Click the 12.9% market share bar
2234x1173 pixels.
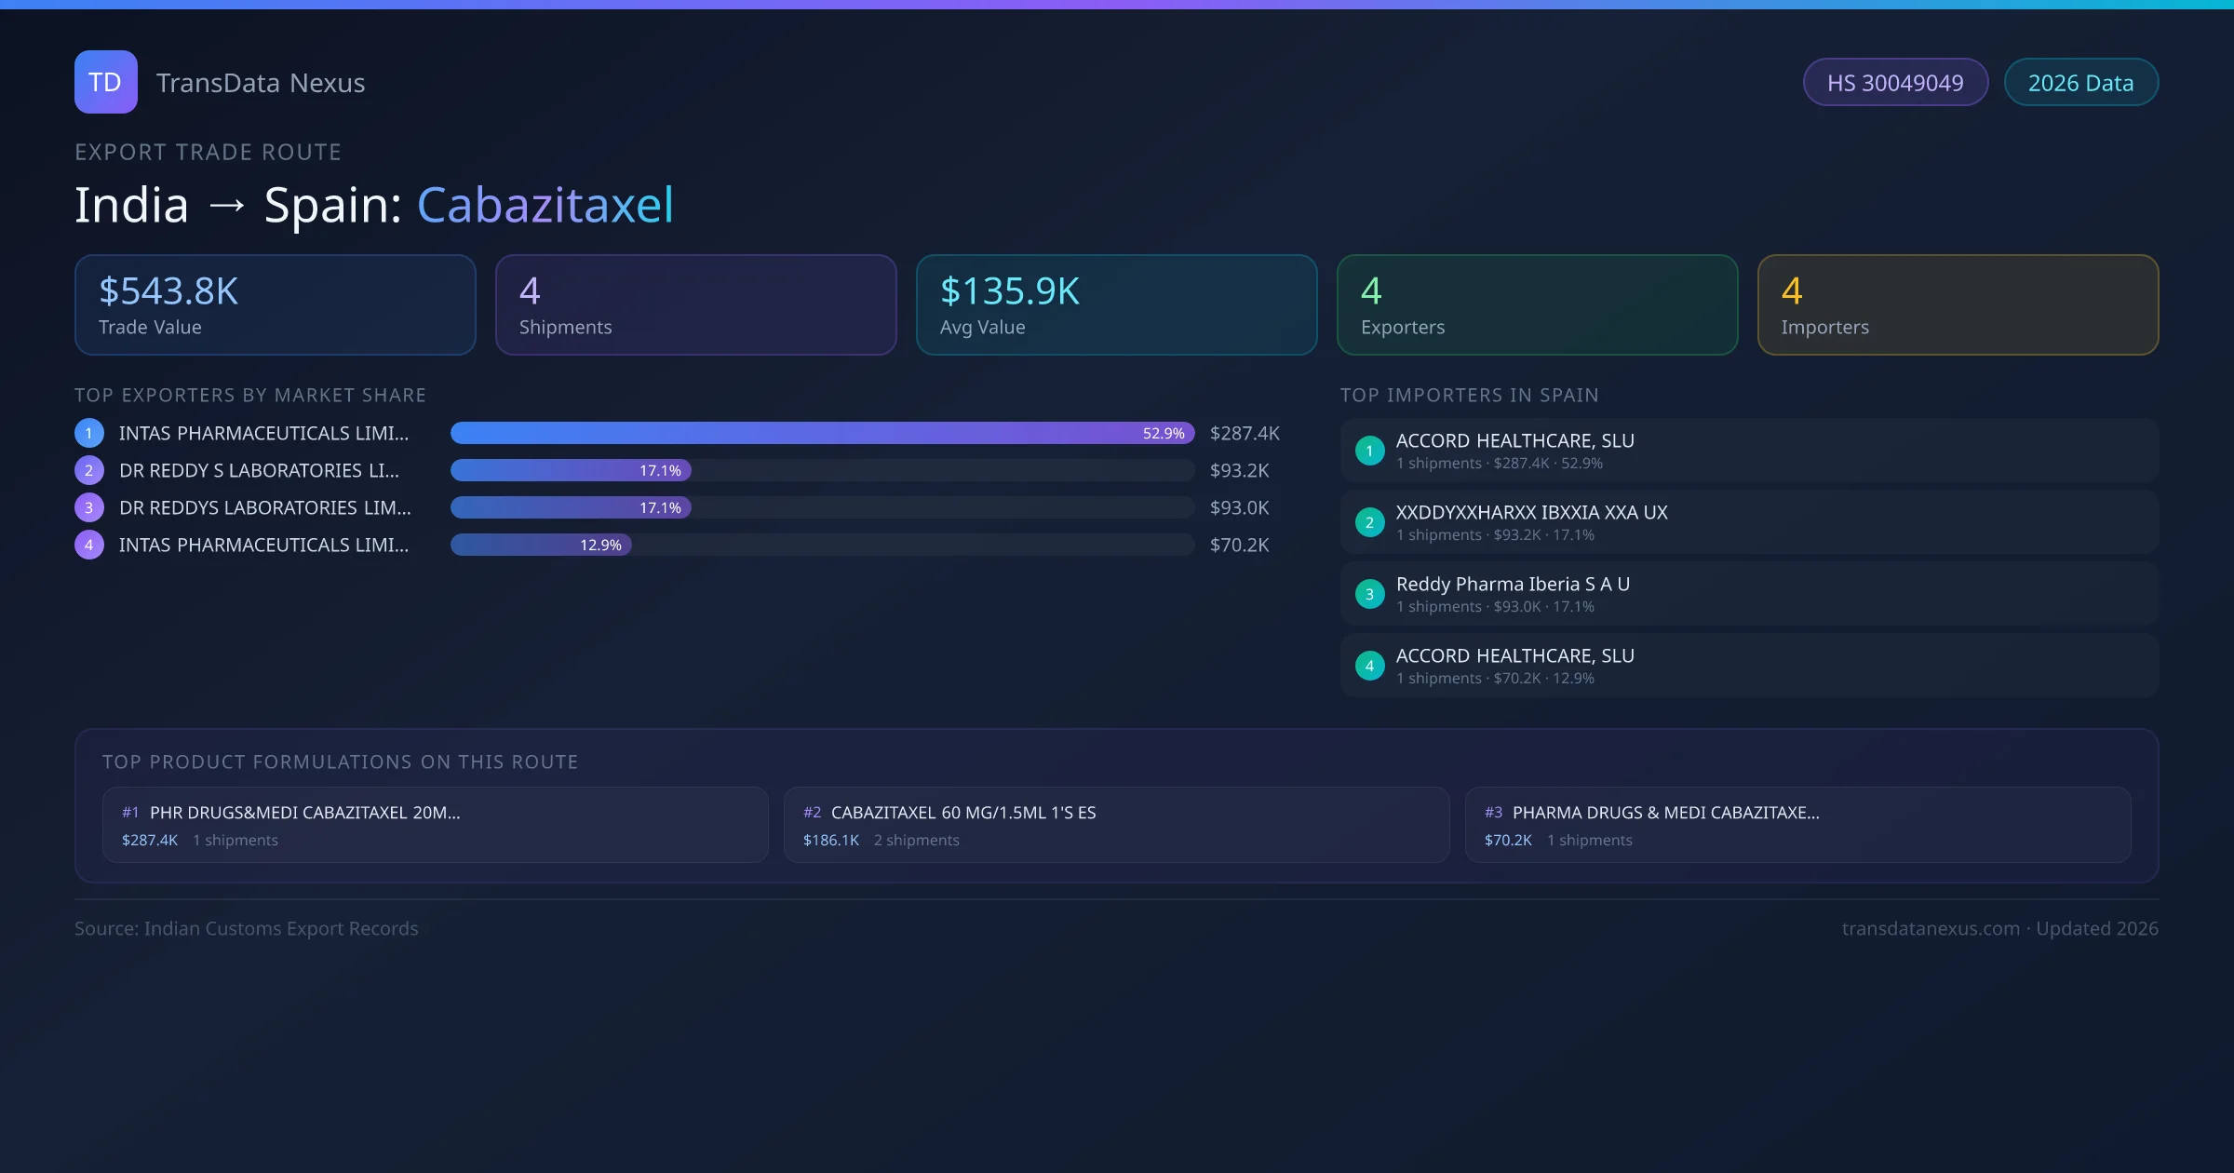(541, 545)
